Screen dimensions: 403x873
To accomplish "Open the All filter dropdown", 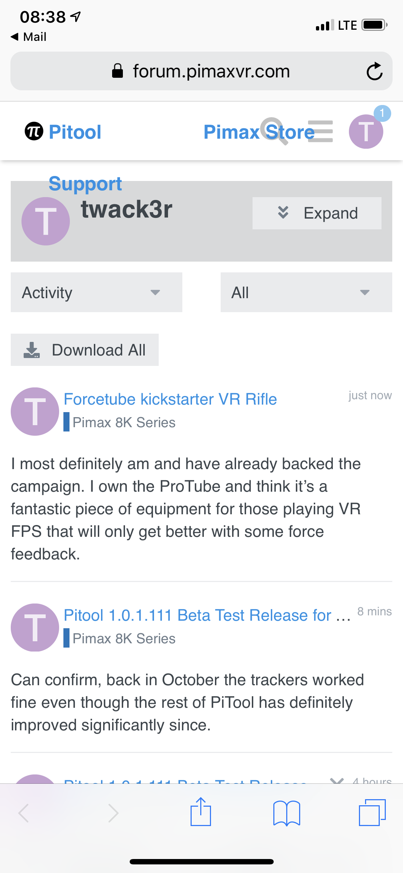I will (306, 292).
